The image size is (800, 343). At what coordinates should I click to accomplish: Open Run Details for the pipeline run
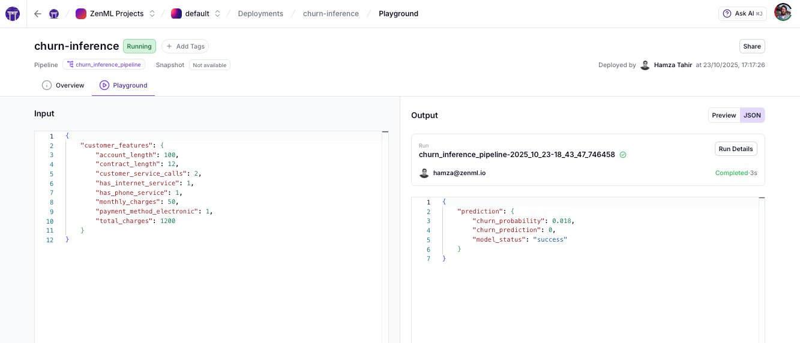[736, 149]
